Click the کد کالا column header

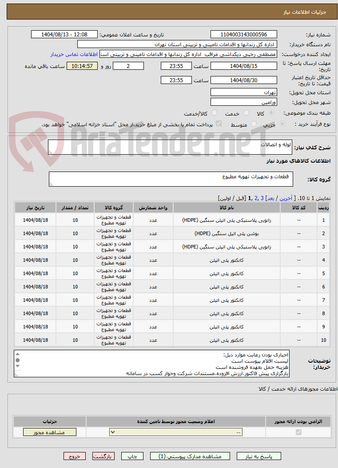point(298,208)
